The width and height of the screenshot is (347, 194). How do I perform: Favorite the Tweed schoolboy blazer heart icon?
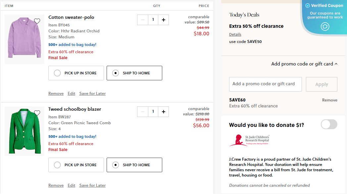[x=37, y=113]
